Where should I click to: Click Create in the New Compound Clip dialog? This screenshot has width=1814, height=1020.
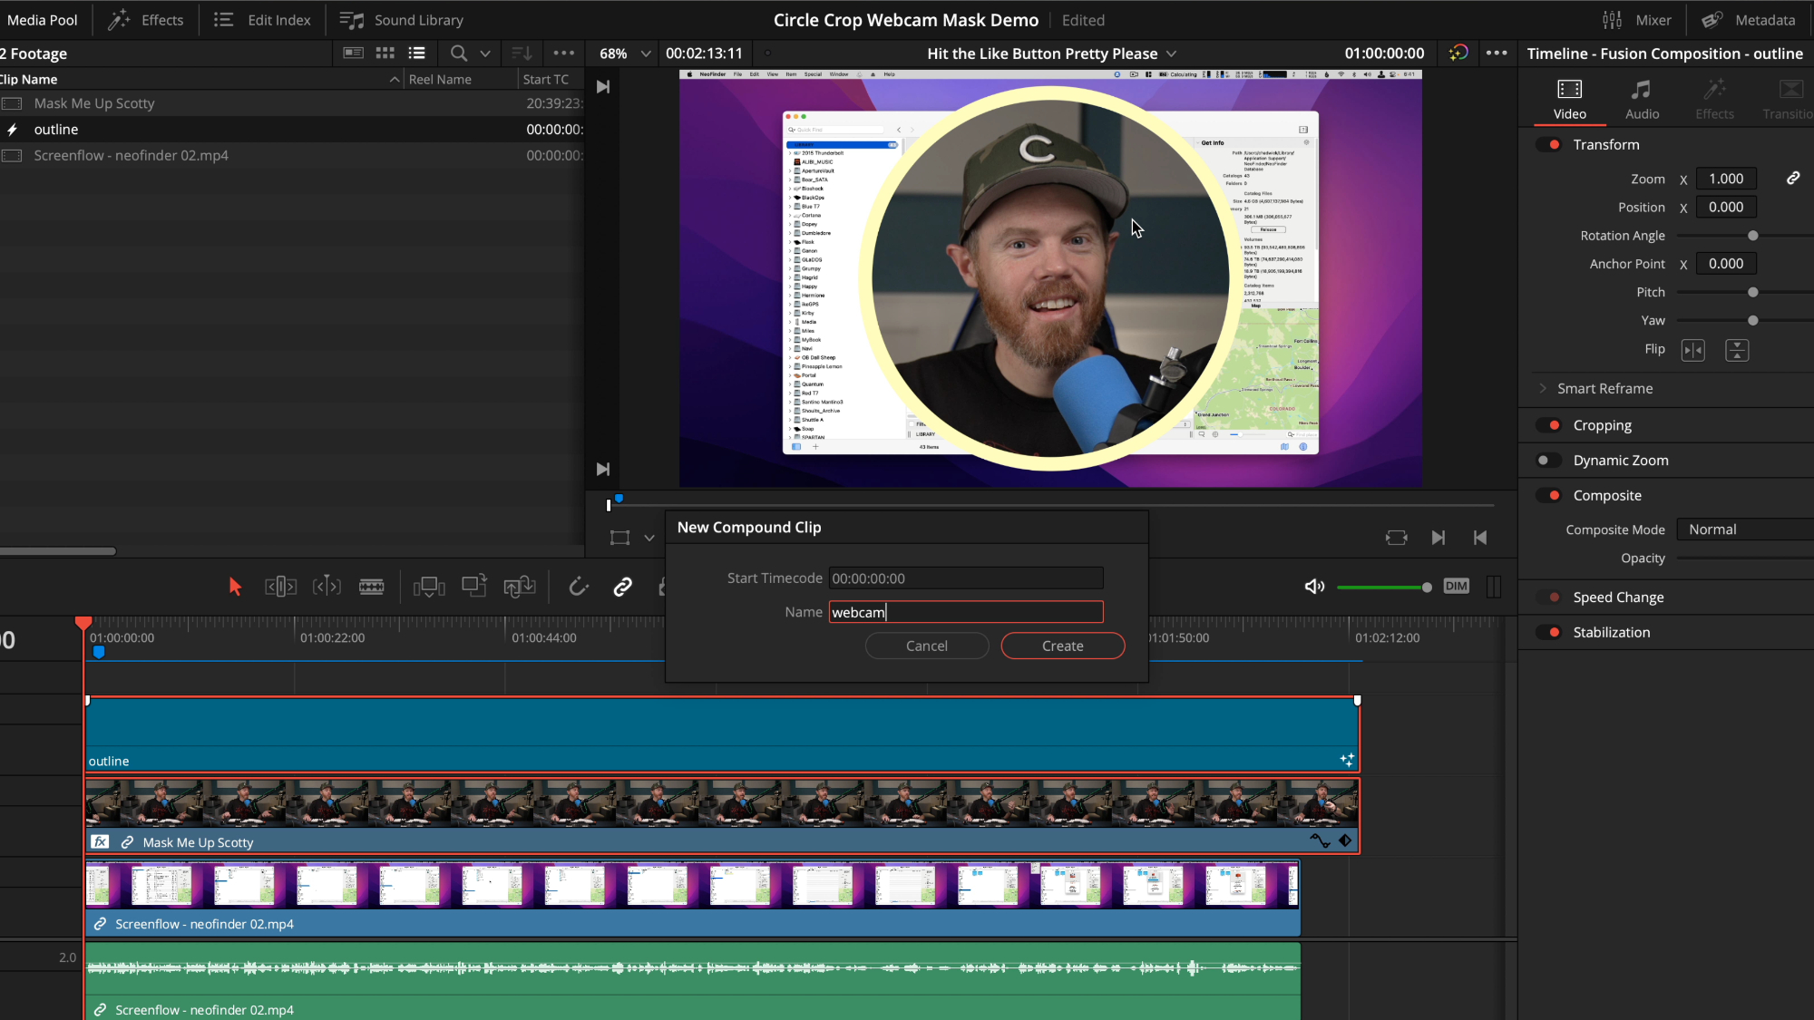click(1062, 646)
